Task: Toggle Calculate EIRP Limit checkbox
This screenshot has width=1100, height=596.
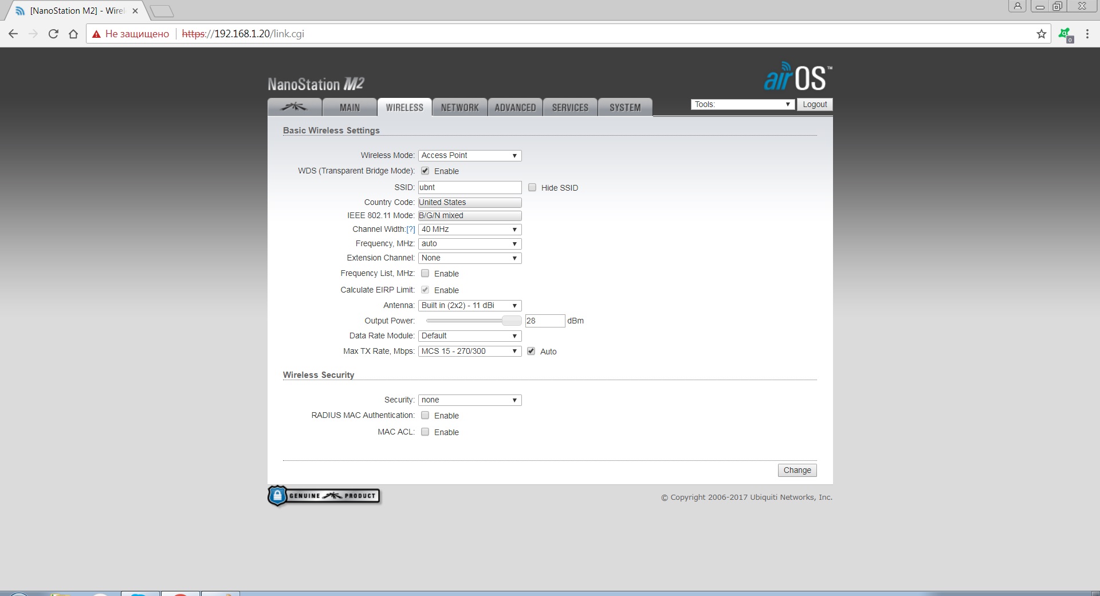Action: (425, 290)
